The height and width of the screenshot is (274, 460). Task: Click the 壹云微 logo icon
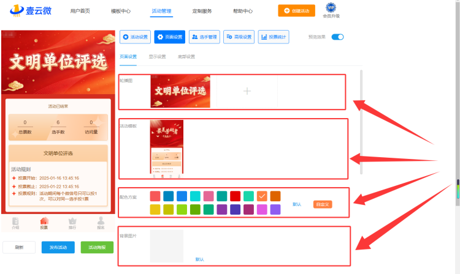17,11
